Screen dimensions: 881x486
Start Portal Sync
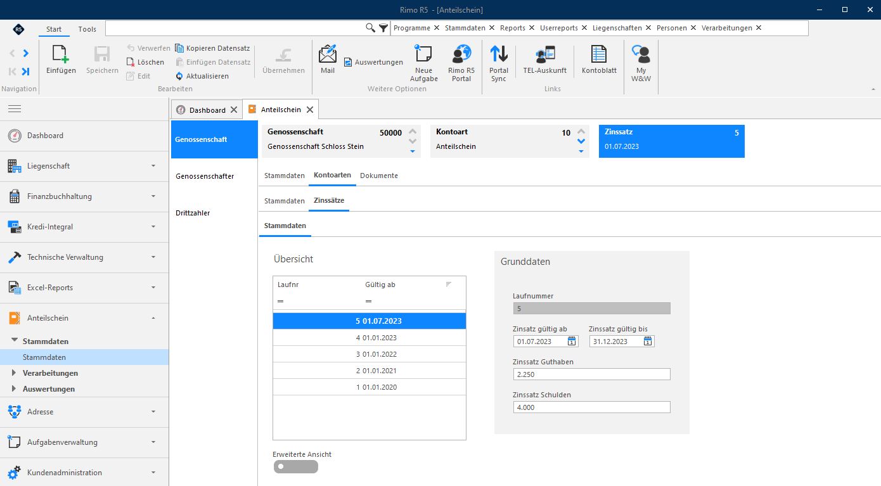click(x=499, y=63)
